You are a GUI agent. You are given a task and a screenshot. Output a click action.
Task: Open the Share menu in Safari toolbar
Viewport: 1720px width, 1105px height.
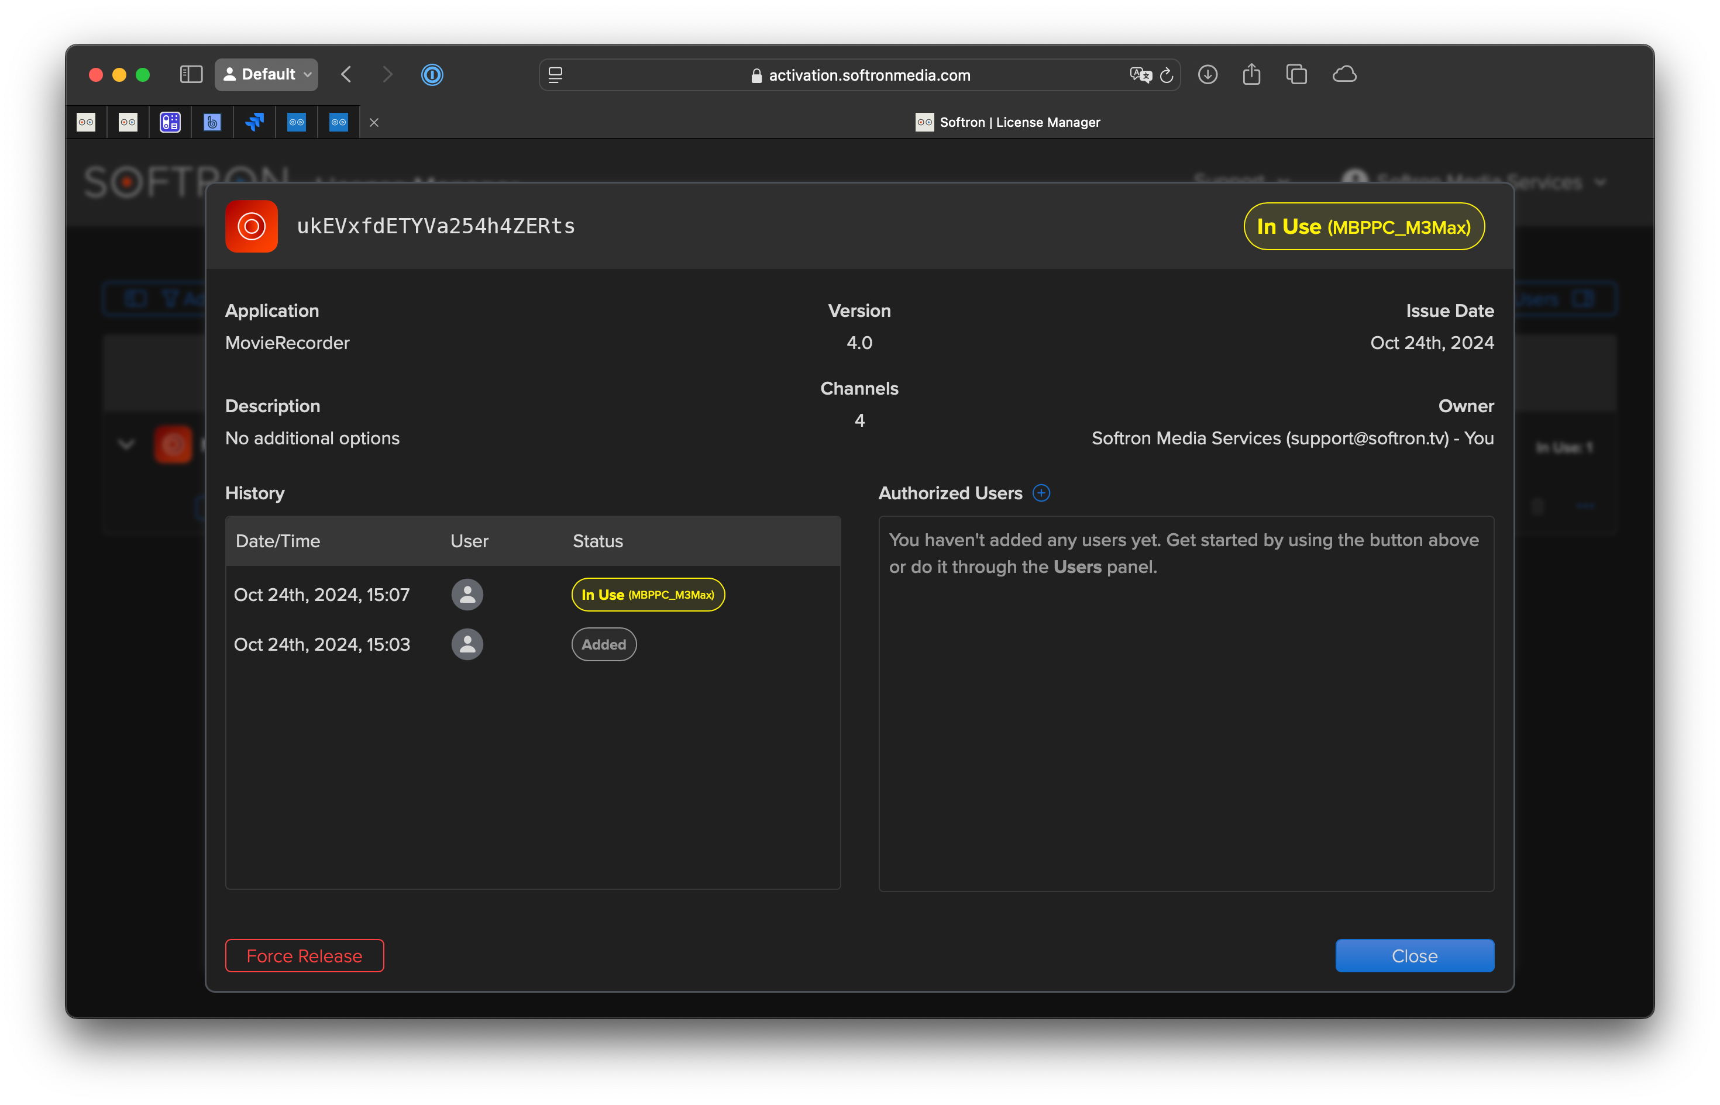tap(1251, 74)
